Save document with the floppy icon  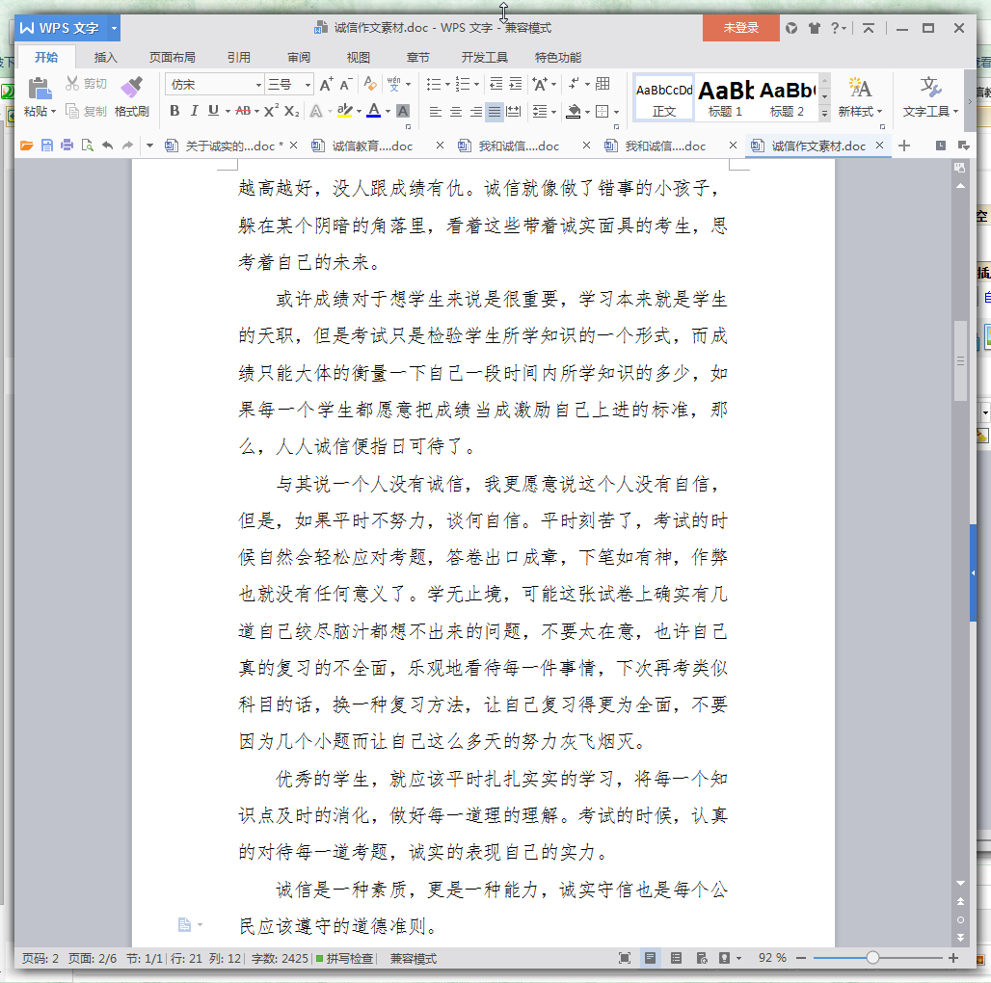coord(47,146)
